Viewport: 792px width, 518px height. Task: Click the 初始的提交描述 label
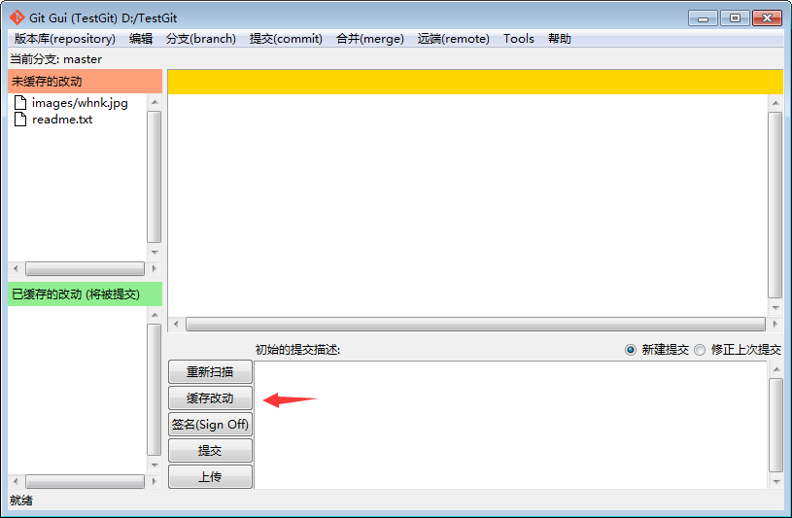point(298,350)
